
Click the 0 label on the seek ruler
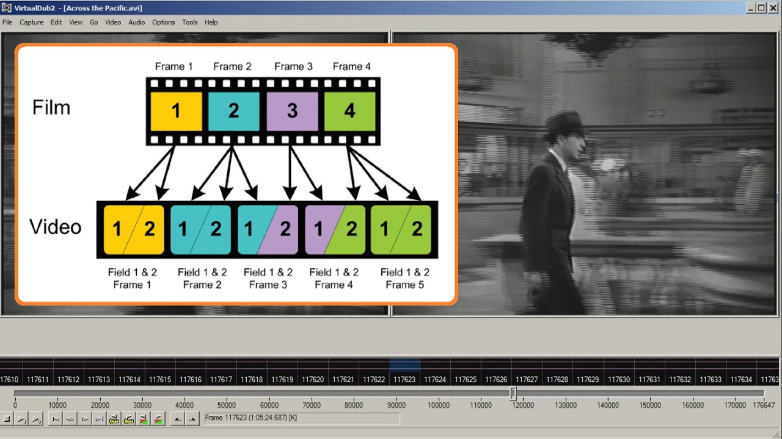point(15,405)
